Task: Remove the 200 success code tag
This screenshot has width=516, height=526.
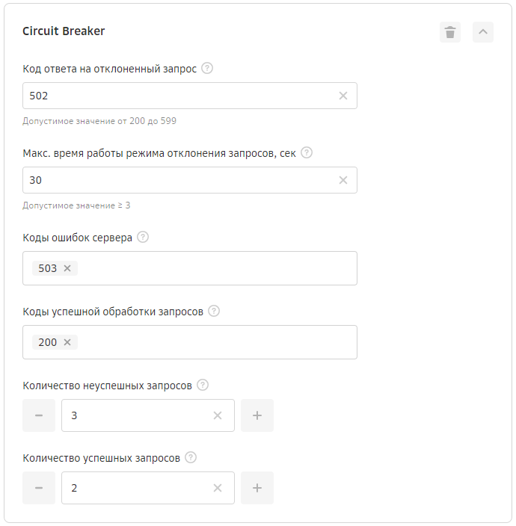Action: point(67,342)
